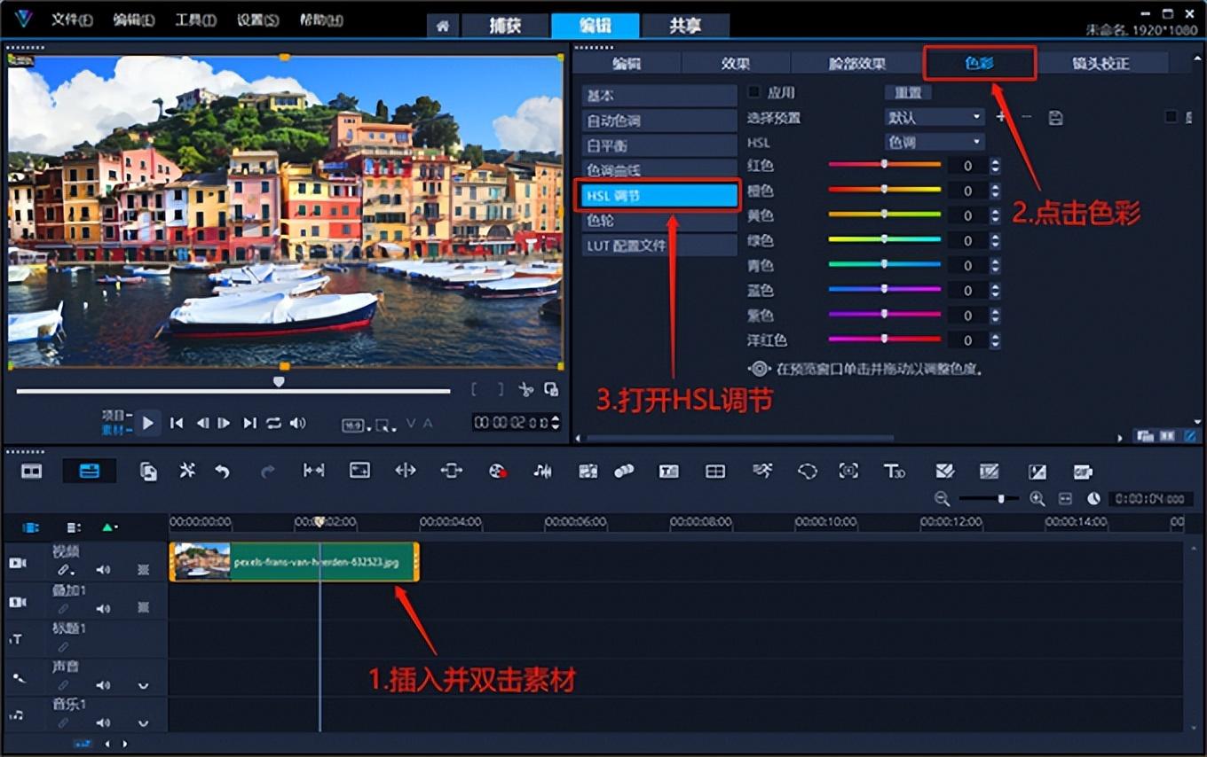The image size is (1207, 757).
Task: Adjust the 红色 value stepper
Action: [x=996, y=166]
